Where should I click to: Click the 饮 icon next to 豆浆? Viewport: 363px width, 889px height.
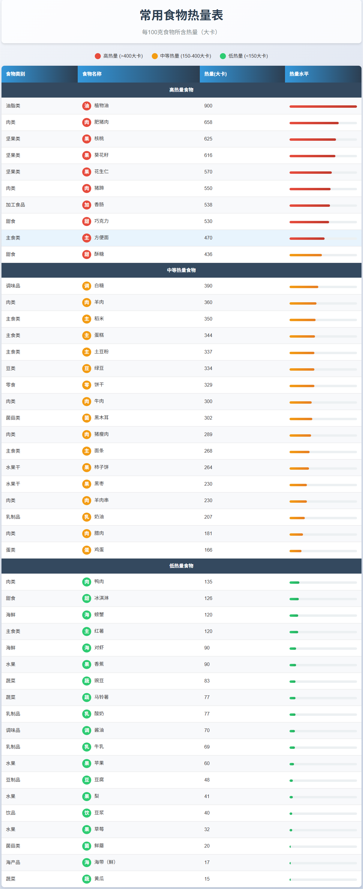click(x=87, y=813)
